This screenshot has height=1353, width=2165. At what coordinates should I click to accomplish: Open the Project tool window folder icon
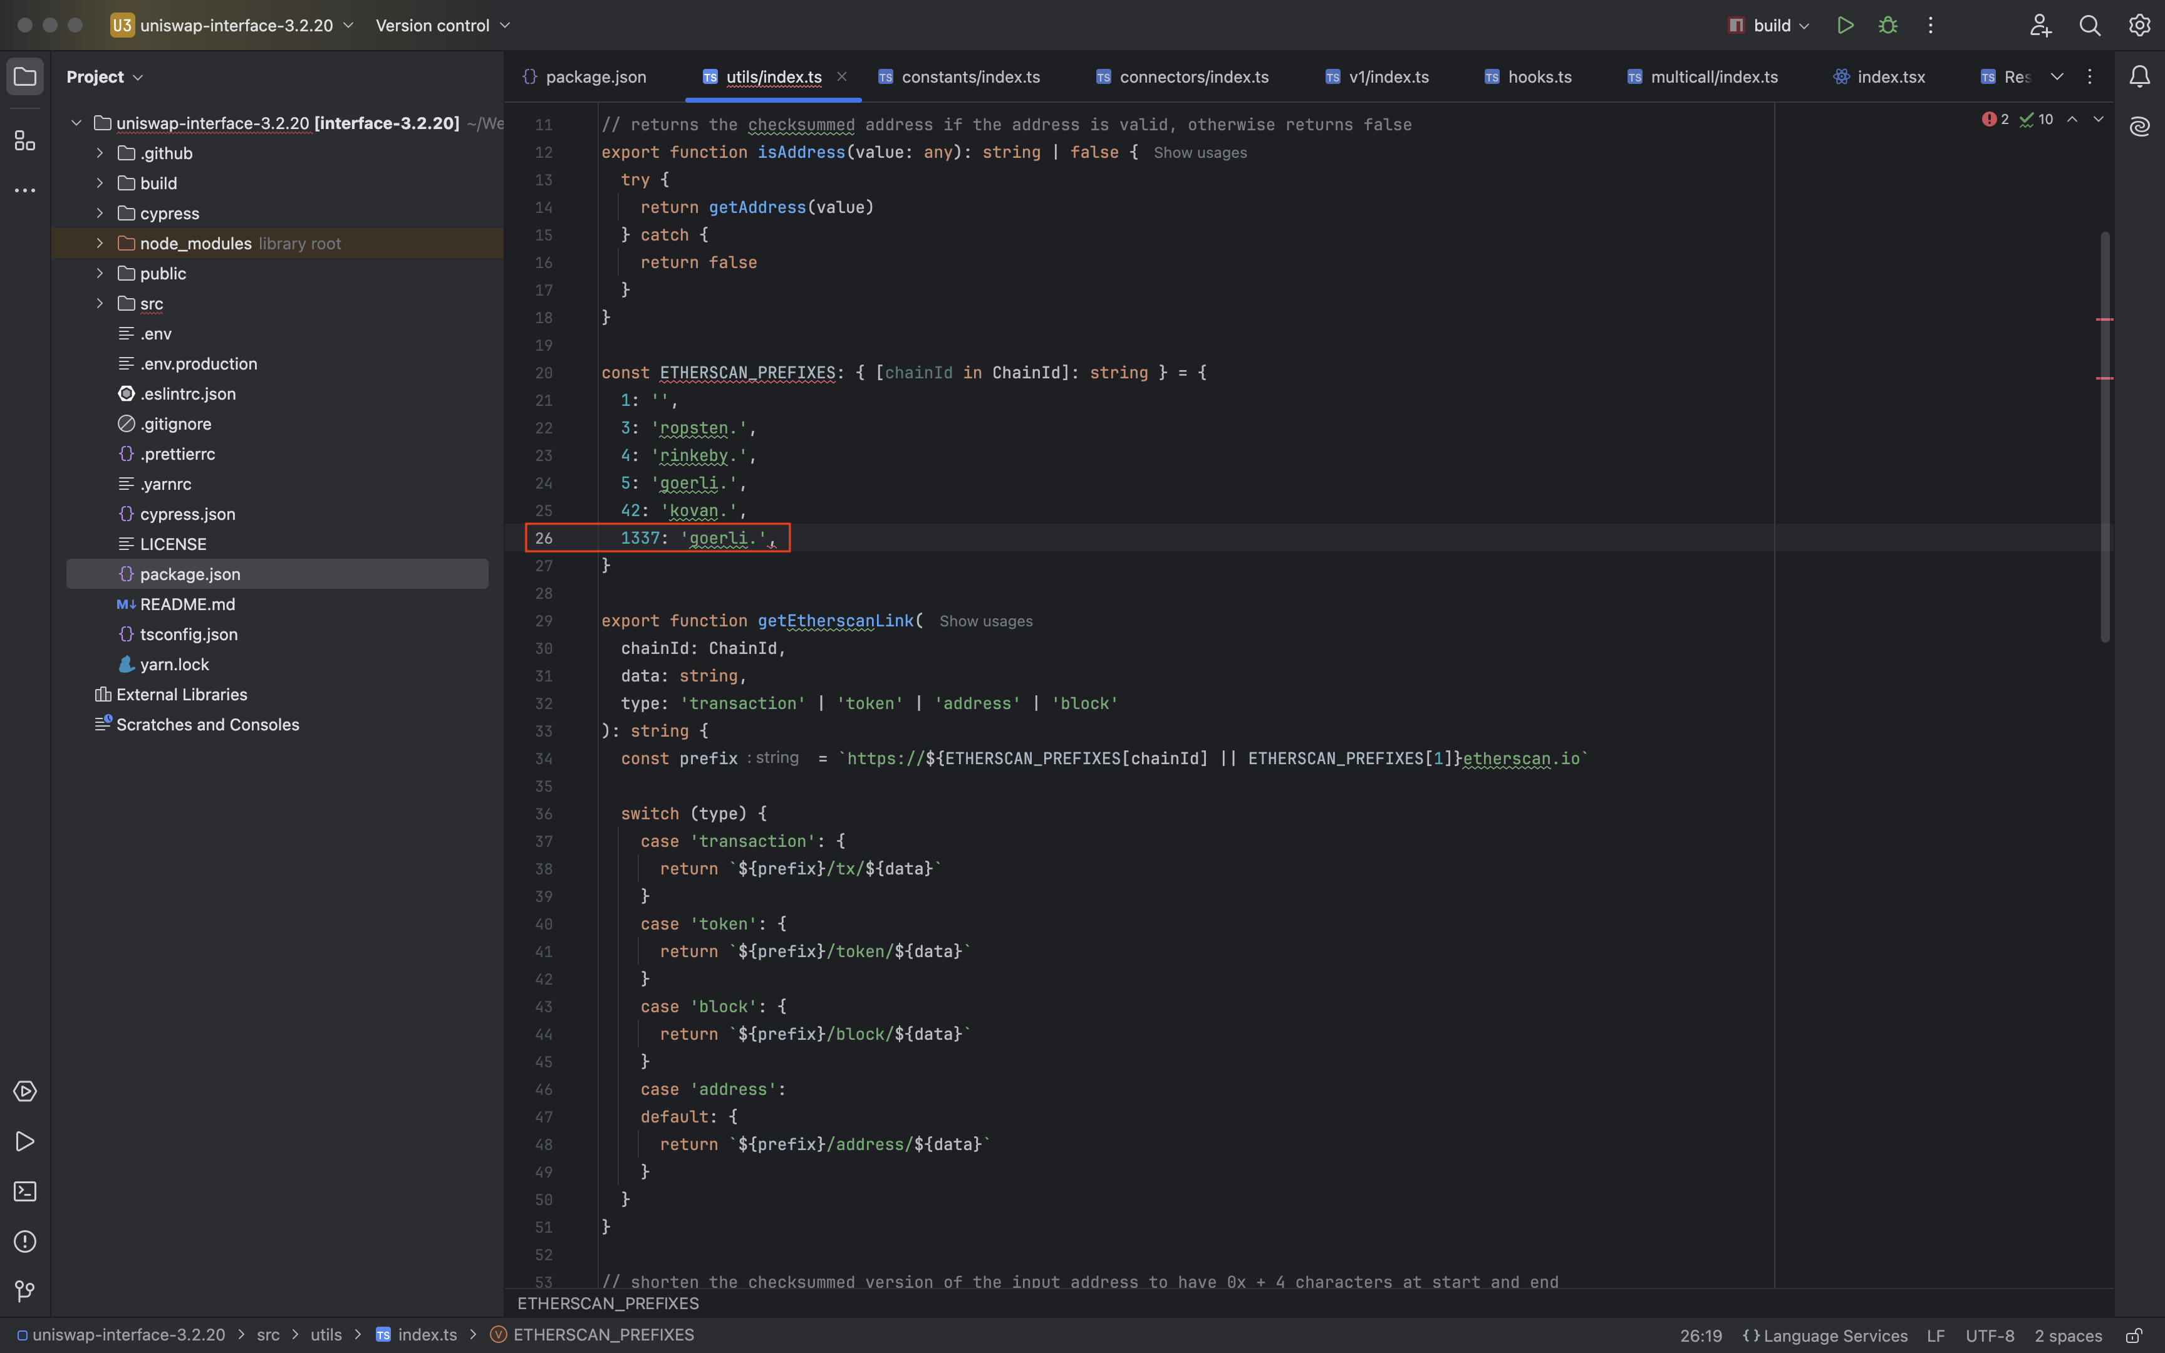25,77
